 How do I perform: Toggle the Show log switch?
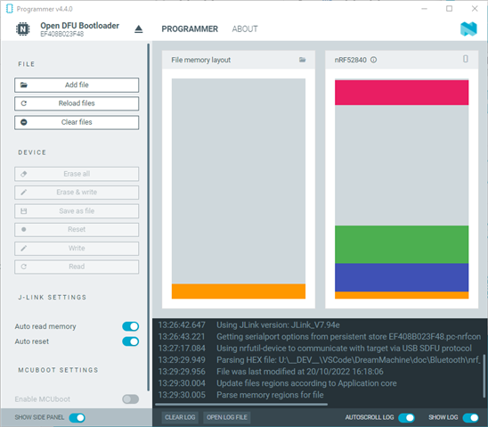(x=470, y=417)
